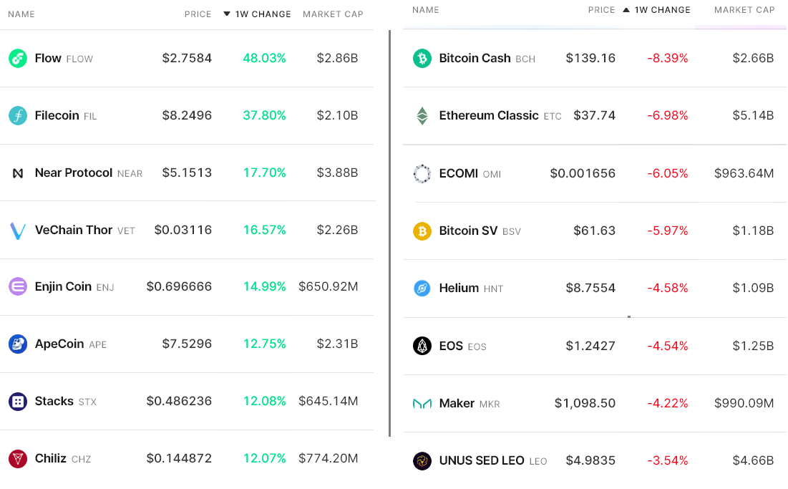
Task: Click the Maker logo icon
Action: tap(422, 404)
